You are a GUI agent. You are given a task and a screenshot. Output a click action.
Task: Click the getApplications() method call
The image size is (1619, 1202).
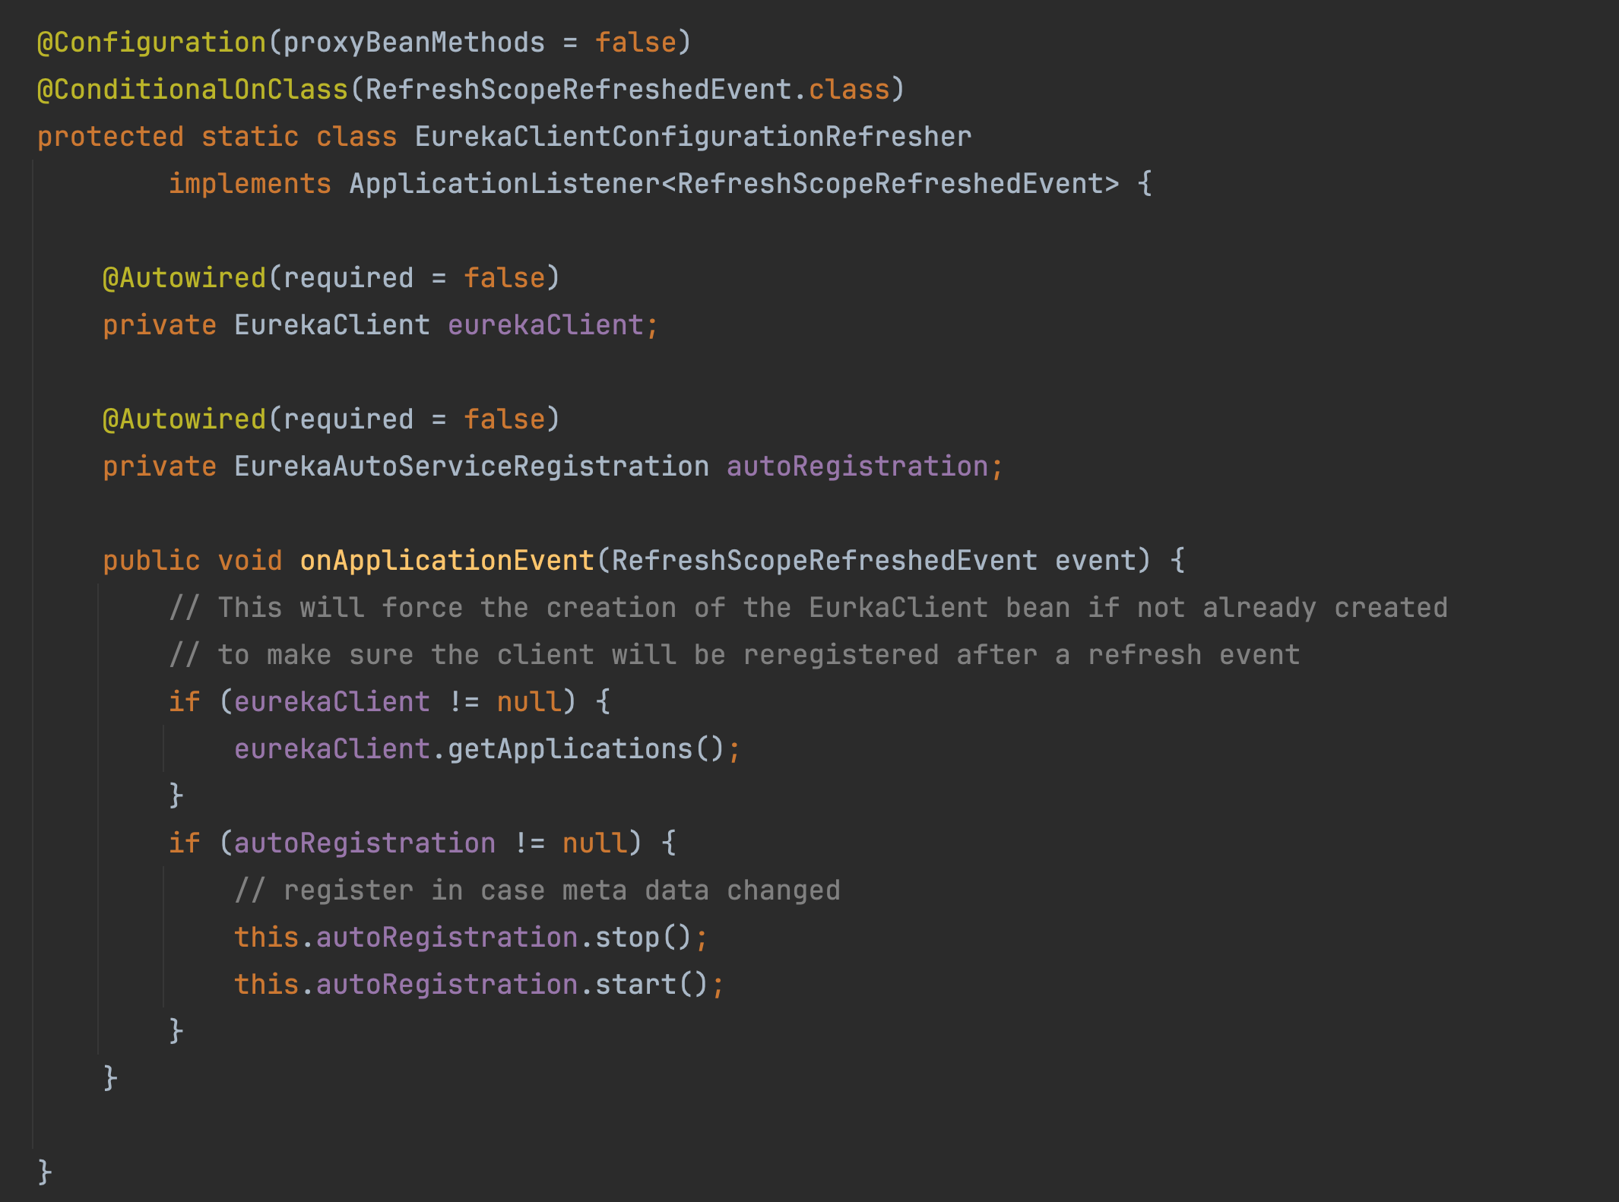[x=585, y=749]
